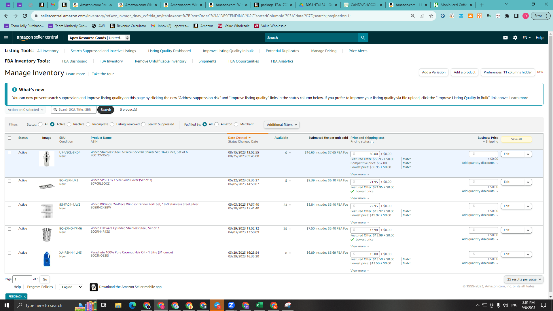The width and height of the screenshot is (553, 311).
Task: Go to Shipments
Action: point(207,61)
